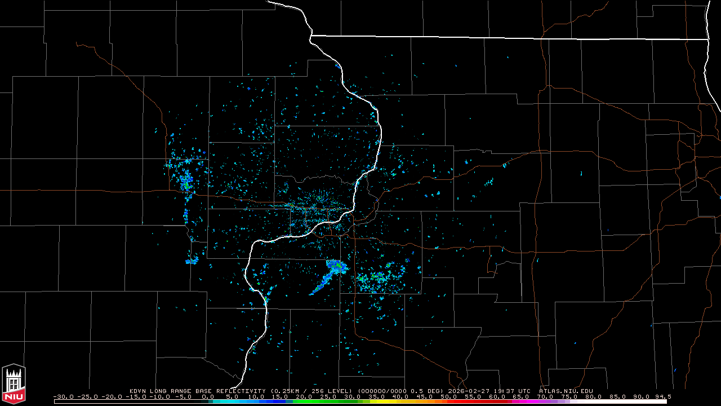Viewport: 721px width, 406px height.
Task: Click the '20.0' scale label
Action: coord(305,396)
